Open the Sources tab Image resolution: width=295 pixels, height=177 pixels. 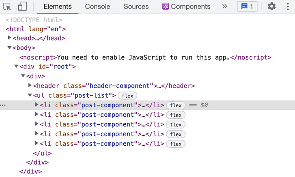point(136,6)
